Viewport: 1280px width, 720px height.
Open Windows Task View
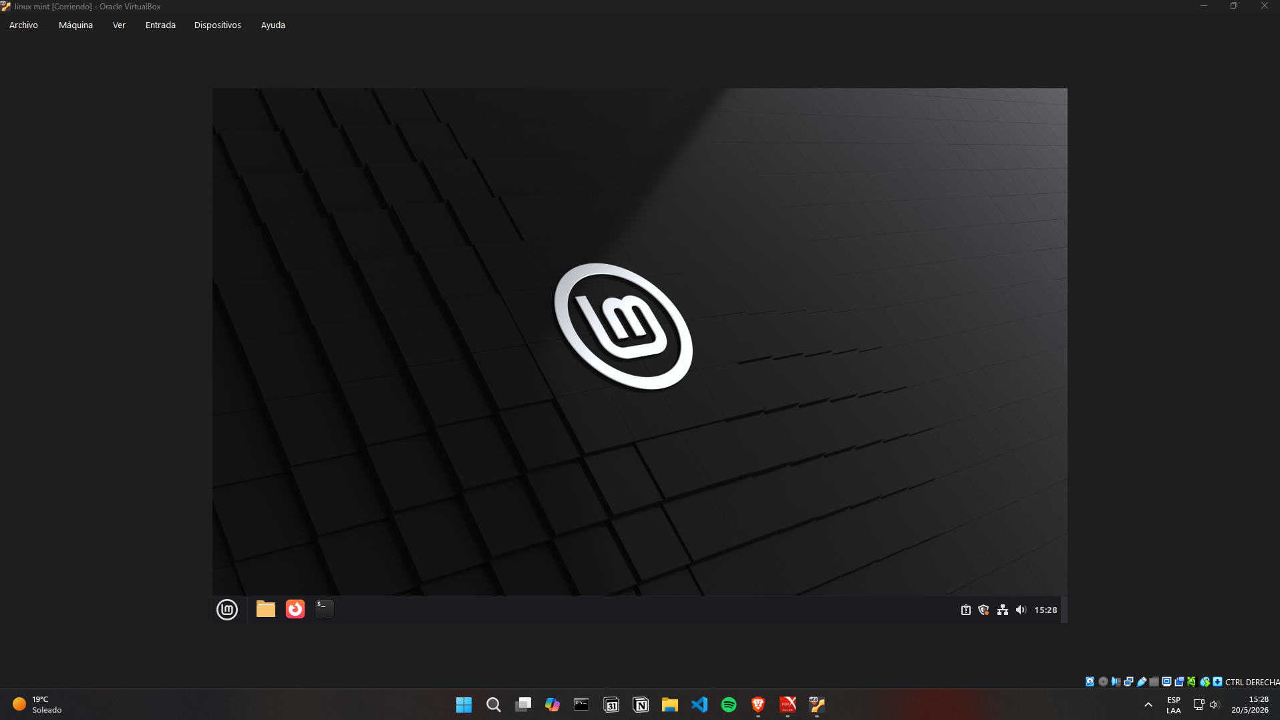[x=523, y=705]
